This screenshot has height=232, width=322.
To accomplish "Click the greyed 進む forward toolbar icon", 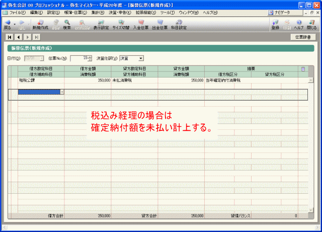I will tap(22, 25).
